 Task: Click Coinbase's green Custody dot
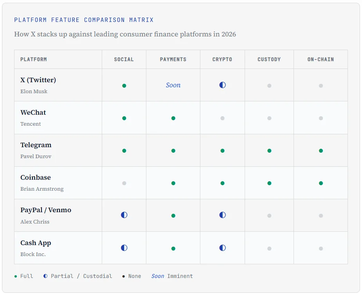[269, 183]
